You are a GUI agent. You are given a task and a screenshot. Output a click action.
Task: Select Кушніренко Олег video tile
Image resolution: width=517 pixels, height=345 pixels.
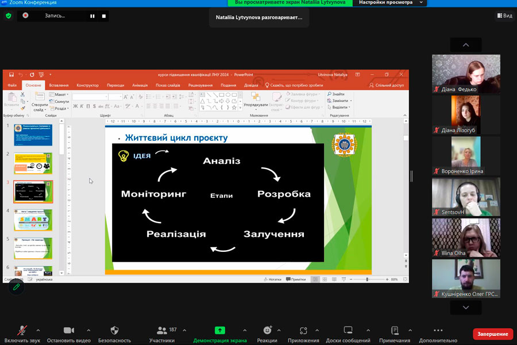click(466, 278)
